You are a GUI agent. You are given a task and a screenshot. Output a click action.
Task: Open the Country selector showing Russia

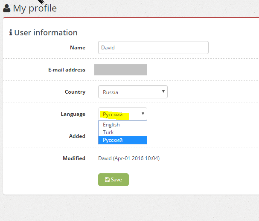133,92
